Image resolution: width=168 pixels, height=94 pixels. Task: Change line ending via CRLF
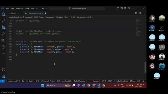click(x=110, y=81)
